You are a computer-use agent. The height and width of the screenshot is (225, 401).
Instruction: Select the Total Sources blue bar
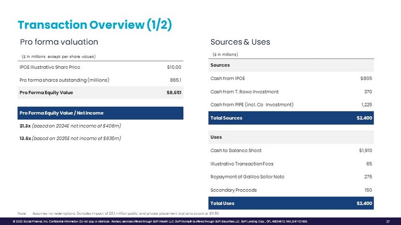[291, 118]
